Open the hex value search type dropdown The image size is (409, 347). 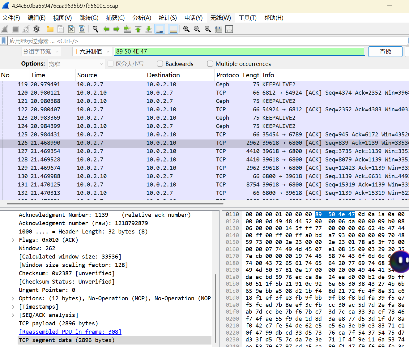(92, 52)
